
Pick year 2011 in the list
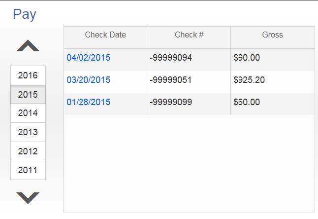(x=28, y=170)
